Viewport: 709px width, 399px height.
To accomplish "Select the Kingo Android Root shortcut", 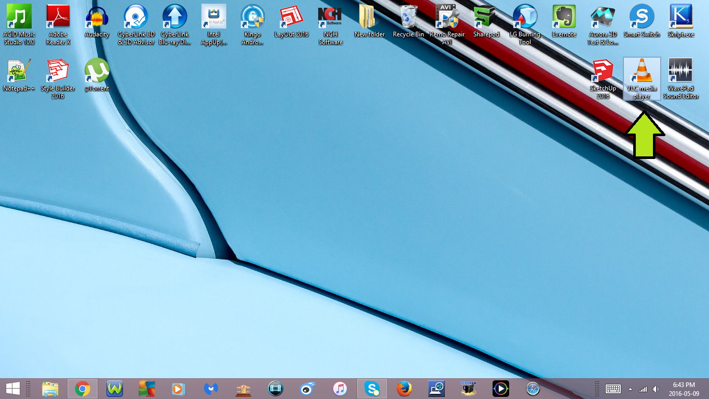I will tap(253, 25).
